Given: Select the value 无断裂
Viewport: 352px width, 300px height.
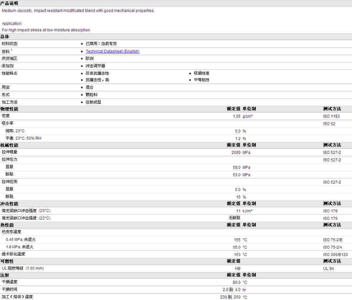Looking at the screenshot, I should coord(234,218).
